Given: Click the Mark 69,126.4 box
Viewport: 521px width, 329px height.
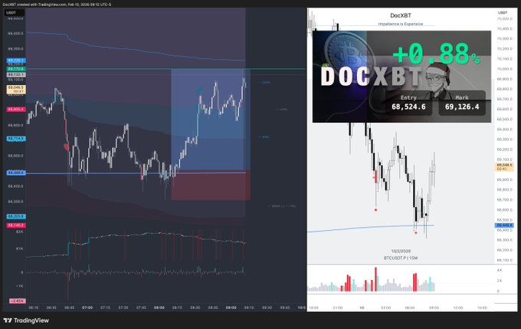Looking at the screenshot, I should (462, 103).
